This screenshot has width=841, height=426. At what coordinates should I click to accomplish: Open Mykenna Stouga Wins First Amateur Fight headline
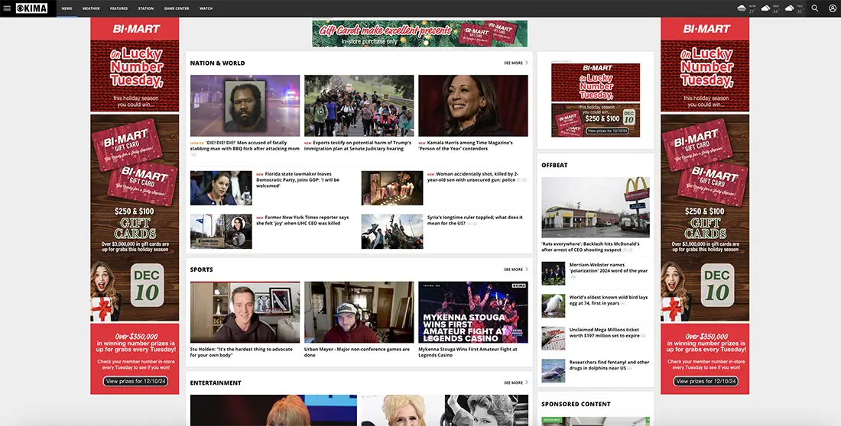(468, 352)
